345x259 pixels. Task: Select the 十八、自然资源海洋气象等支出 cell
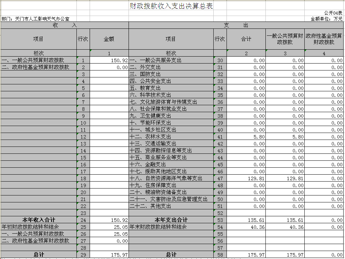(171, 178)
